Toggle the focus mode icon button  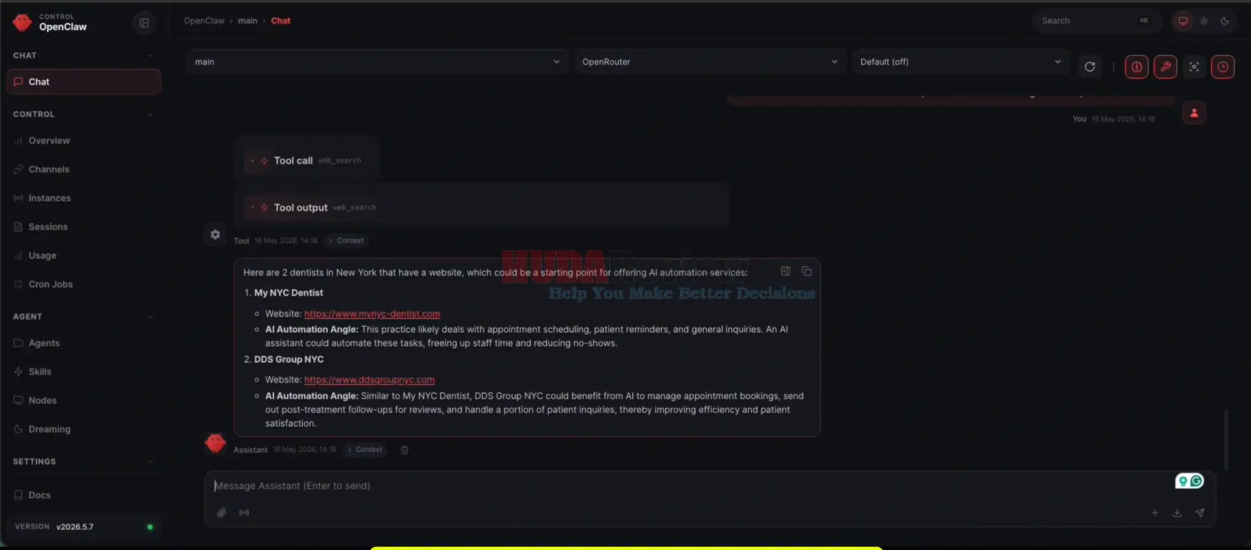pyautogui.click(x=1194, y=67)
